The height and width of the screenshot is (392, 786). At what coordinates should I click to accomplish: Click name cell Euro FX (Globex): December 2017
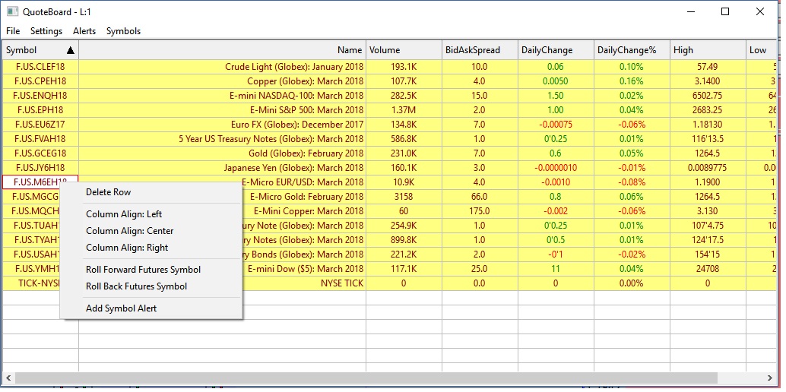(223, 125)
